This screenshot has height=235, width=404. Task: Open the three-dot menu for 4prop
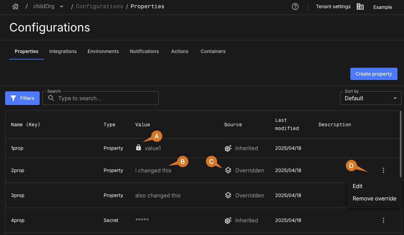click(x=383, y=220)
